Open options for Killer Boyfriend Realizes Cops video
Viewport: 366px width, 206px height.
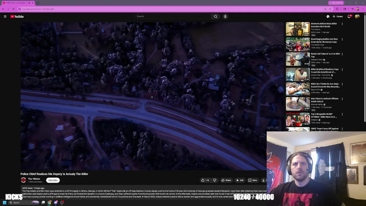(x=342, y=70)
